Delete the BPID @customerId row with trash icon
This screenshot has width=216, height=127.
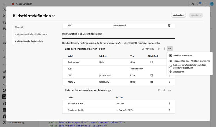[x=169, y=26]
